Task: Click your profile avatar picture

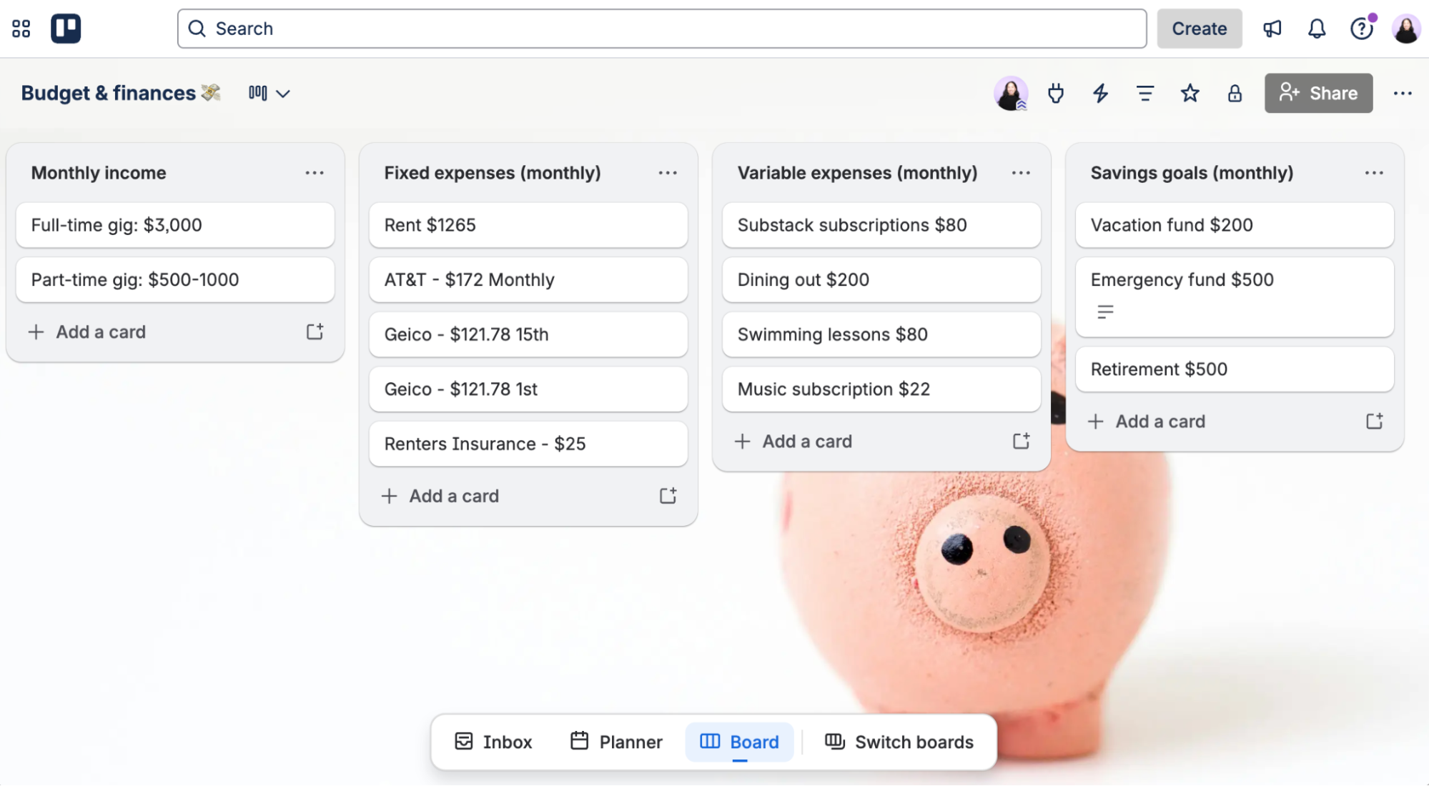Action: coord(1405,28)
